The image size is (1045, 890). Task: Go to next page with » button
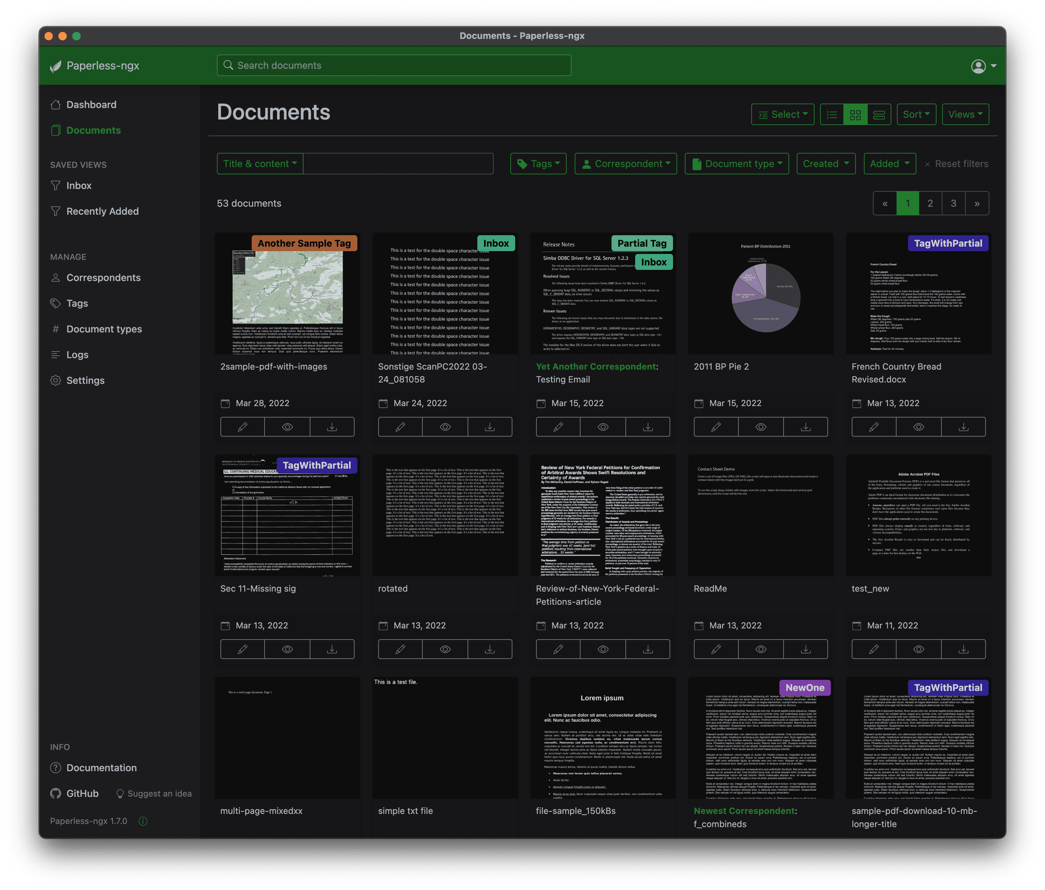977,204
